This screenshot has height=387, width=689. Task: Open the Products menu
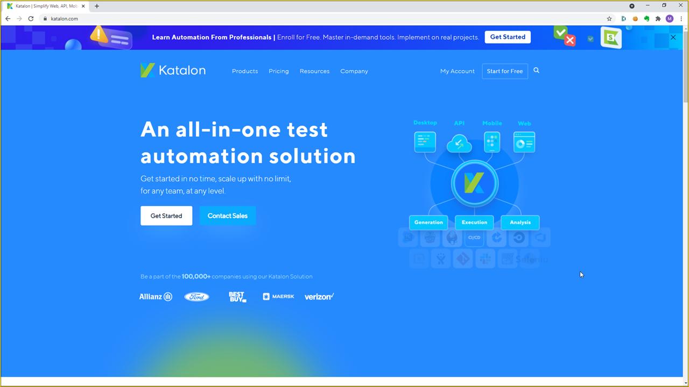click(x=245, y=71)
